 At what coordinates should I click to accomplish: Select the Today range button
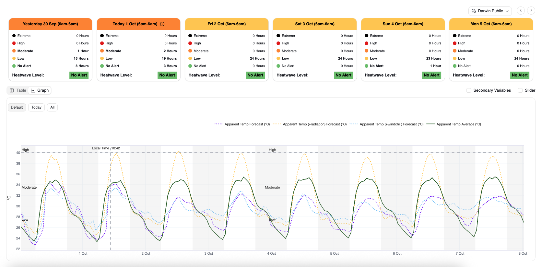[36, 107]
